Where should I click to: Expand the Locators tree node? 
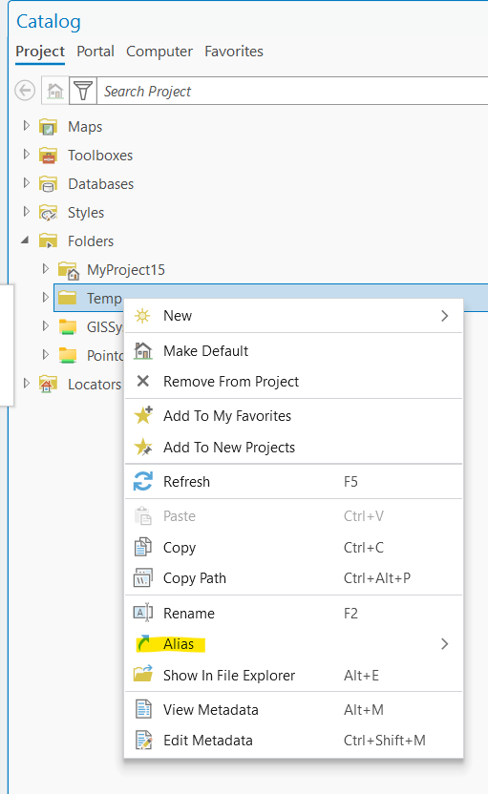pos(27,384)
